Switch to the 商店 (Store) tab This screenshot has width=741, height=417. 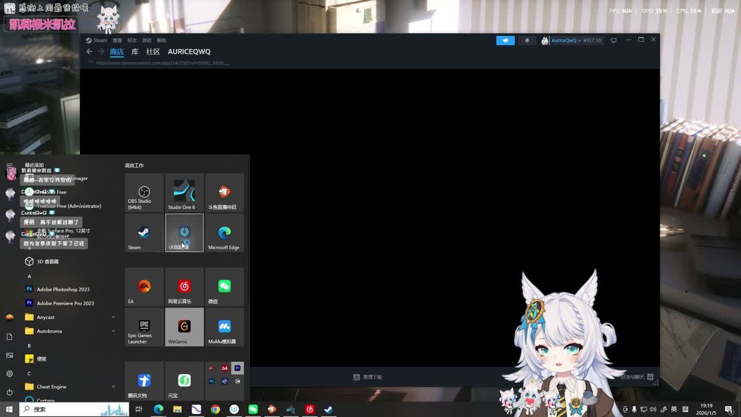pos(117,52)
